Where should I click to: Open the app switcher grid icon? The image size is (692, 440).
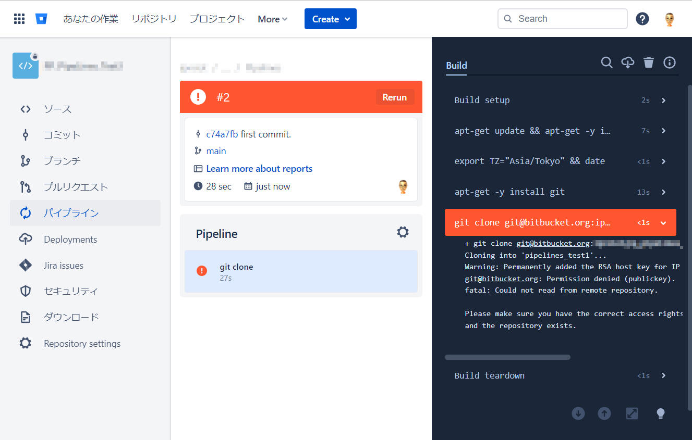tap(19, 19)
